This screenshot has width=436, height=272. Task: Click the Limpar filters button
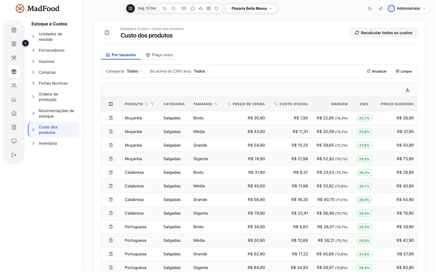(404, 71)
